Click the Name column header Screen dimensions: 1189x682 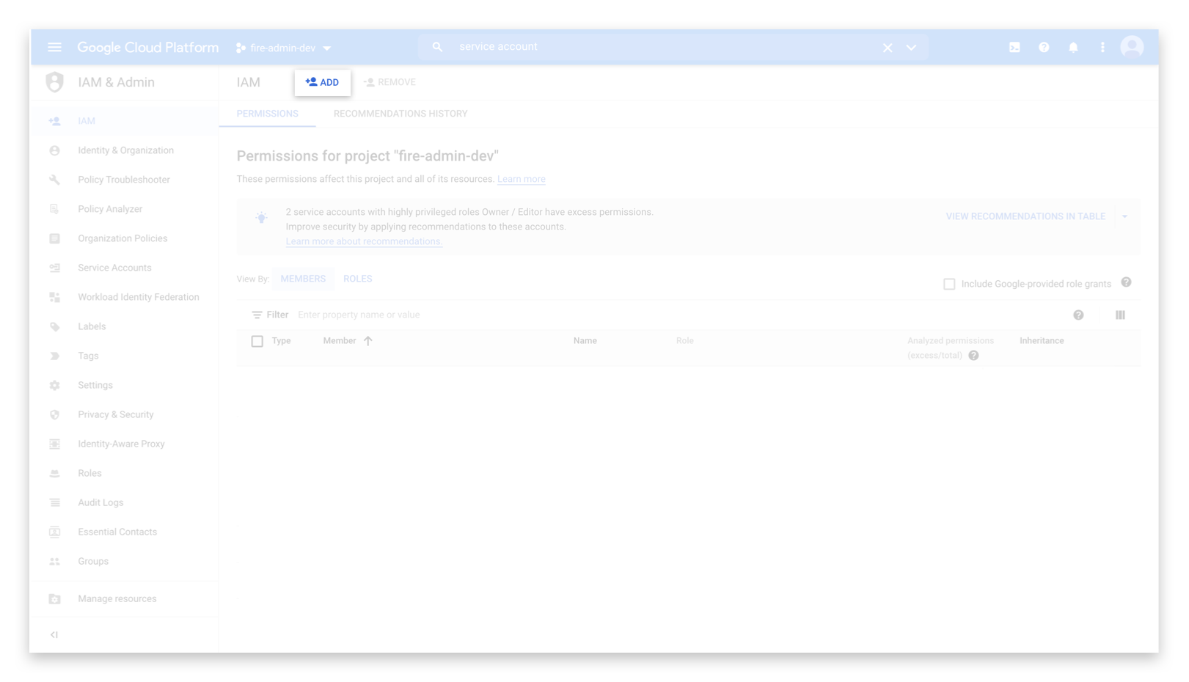point(585,341)
